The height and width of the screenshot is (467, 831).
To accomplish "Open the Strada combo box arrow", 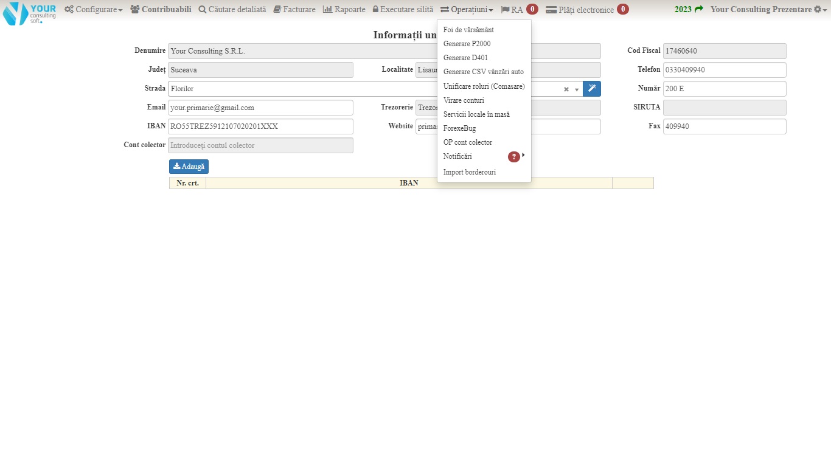I will 577,89.
